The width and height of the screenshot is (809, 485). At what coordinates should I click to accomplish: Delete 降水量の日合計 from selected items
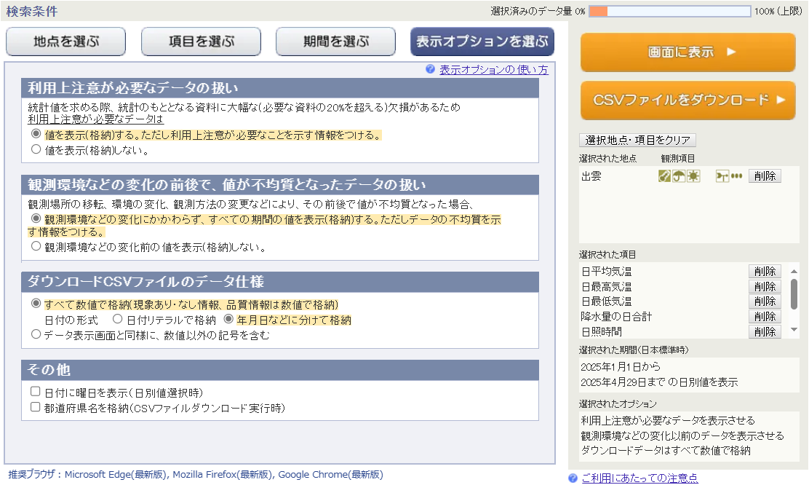(x=764, y=317)
